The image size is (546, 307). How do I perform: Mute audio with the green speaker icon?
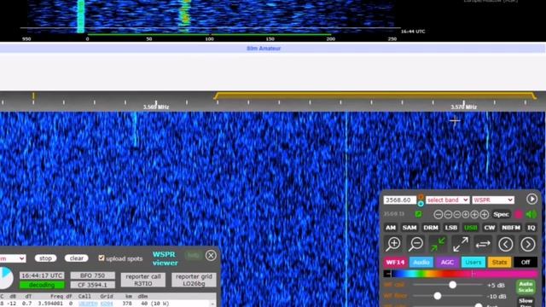531,214
